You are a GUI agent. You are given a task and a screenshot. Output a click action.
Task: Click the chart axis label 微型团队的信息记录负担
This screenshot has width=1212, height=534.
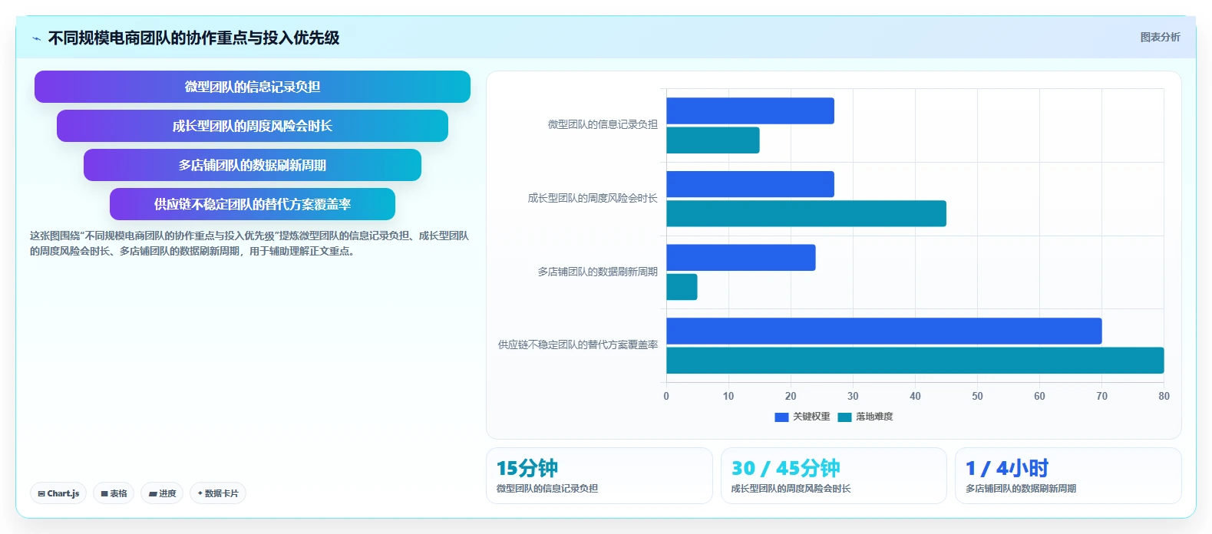(603, 124)
